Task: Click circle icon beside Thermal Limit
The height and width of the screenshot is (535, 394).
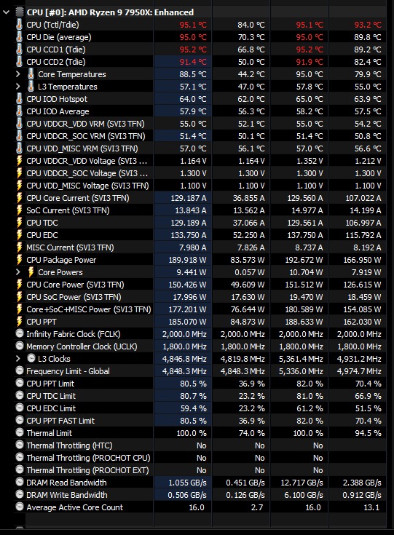Action: tap(20, 432)
